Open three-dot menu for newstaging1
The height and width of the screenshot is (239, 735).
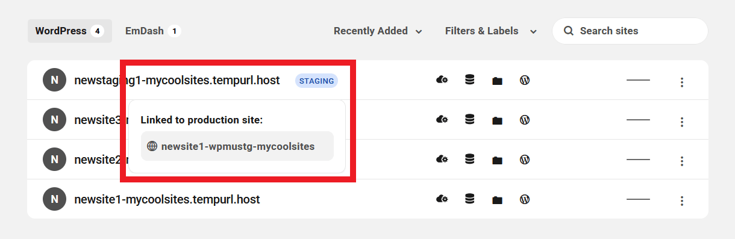[x=682, y=82]
